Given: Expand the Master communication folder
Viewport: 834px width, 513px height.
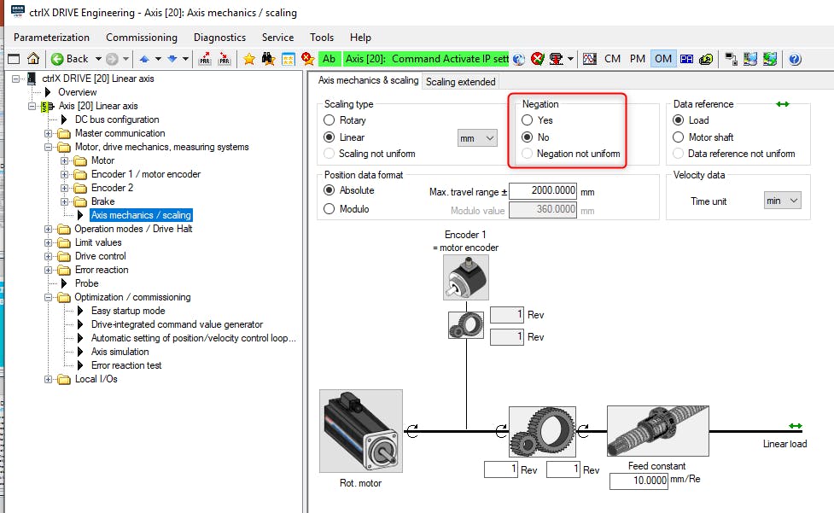Looking at the screenshot, I should pyautogui.click(x=49, y=133).
